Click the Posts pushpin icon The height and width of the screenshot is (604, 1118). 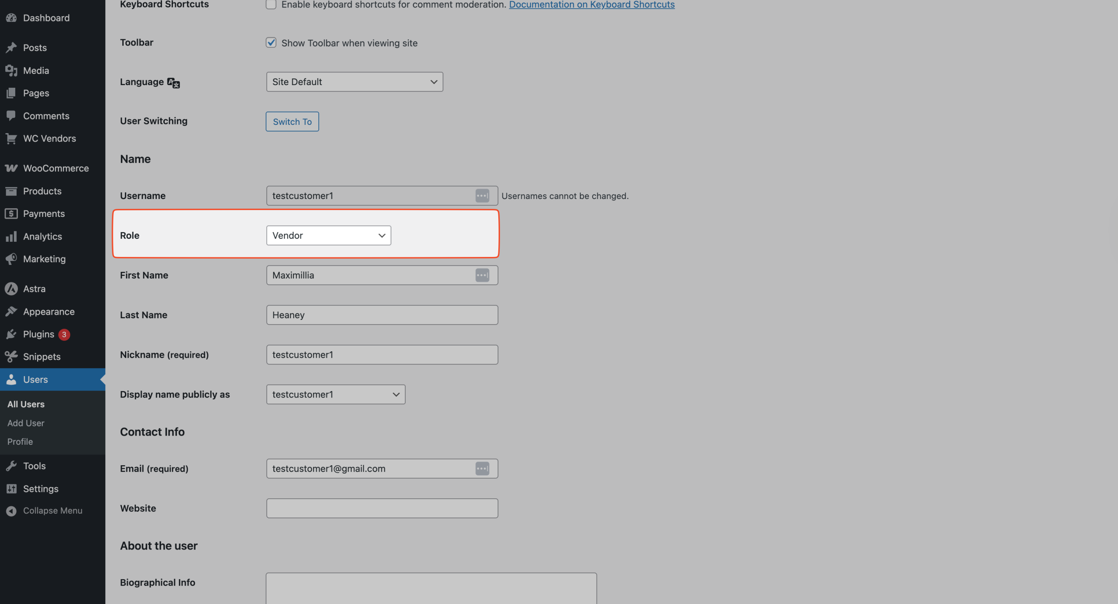pos(11,48)
